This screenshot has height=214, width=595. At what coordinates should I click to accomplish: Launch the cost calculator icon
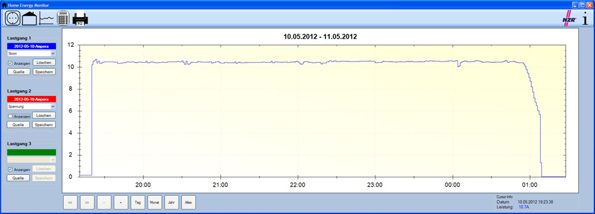coord(63,18)
